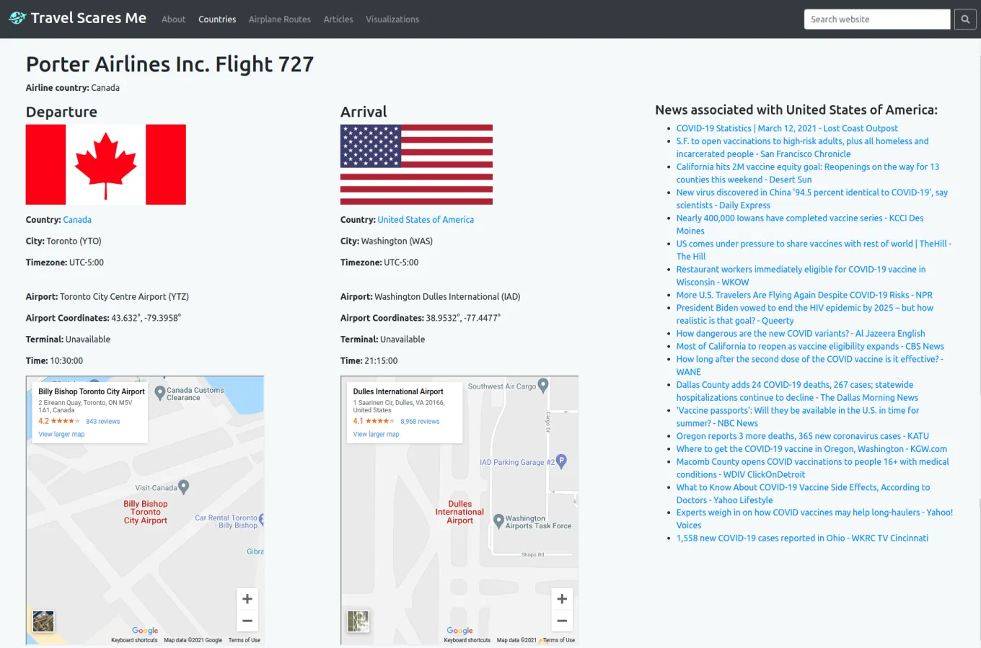Zoom out on the Dulles airport map
Screen dimensions: 981x648
pyautogui.click(x=562, y=621)
